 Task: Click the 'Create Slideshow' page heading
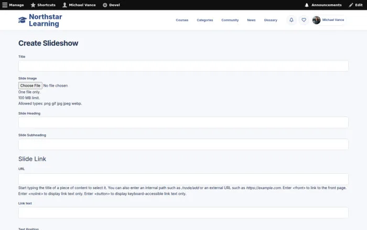tap(48, 43)
